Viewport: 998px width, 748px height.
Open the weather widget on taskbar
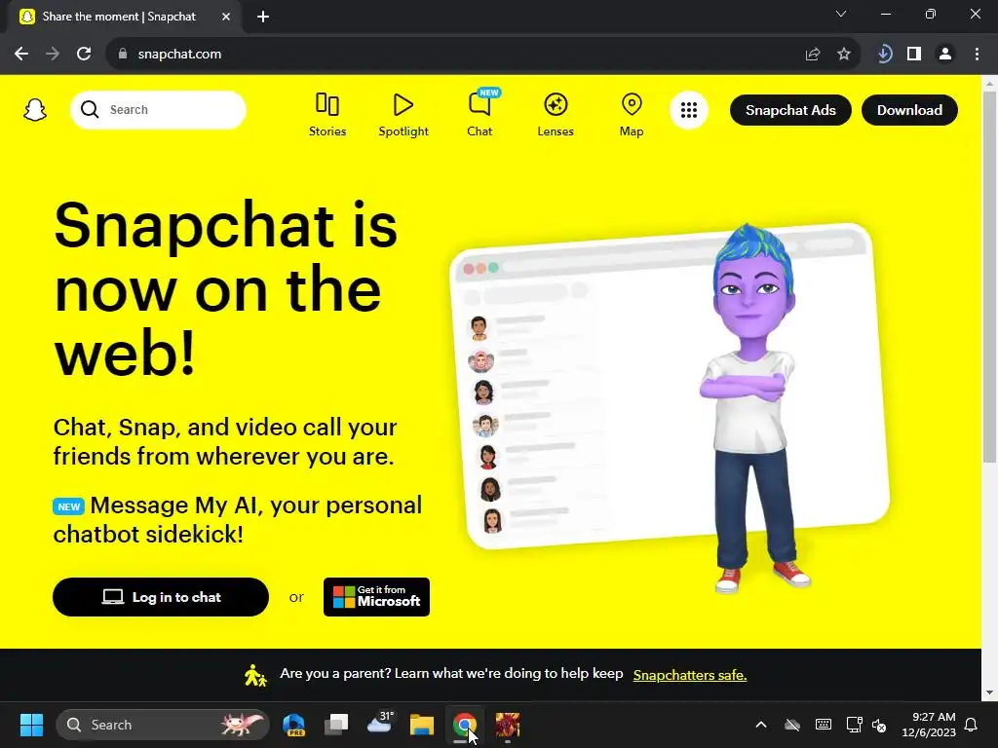[379, 724]
